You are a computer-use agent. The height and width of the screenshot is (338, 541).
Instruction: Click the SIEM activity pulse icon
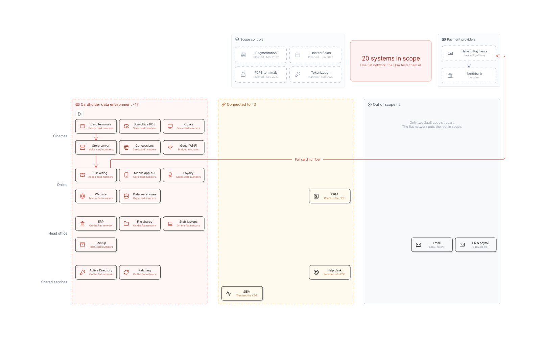229,293
